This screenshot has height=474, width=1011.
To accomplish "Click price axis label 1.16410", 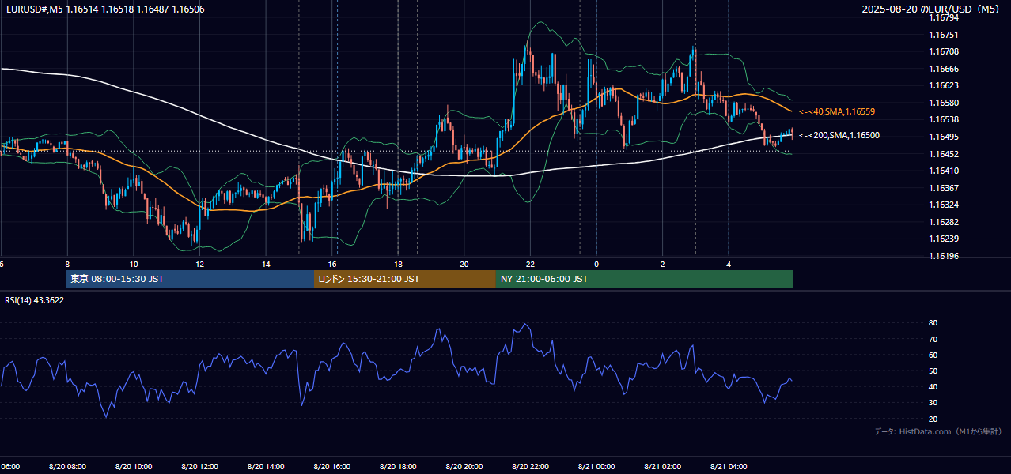I will click(x=945, y=171).
